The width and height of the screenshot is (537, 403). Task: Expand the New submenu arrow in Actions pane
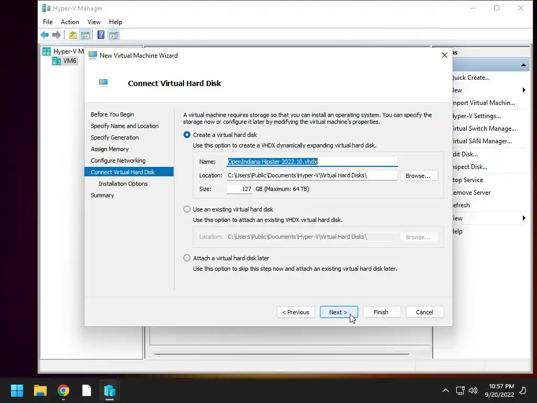point(524,90)
